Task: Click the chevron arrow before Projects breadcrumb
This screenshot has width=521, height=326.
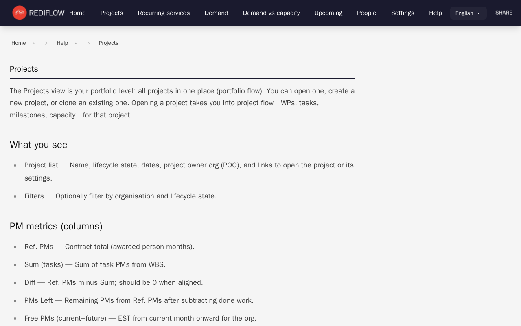Action: 88,43
